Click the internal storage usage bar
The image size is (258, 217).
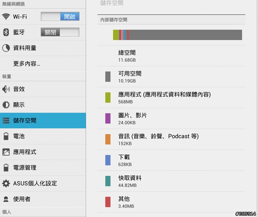[177, 35]
